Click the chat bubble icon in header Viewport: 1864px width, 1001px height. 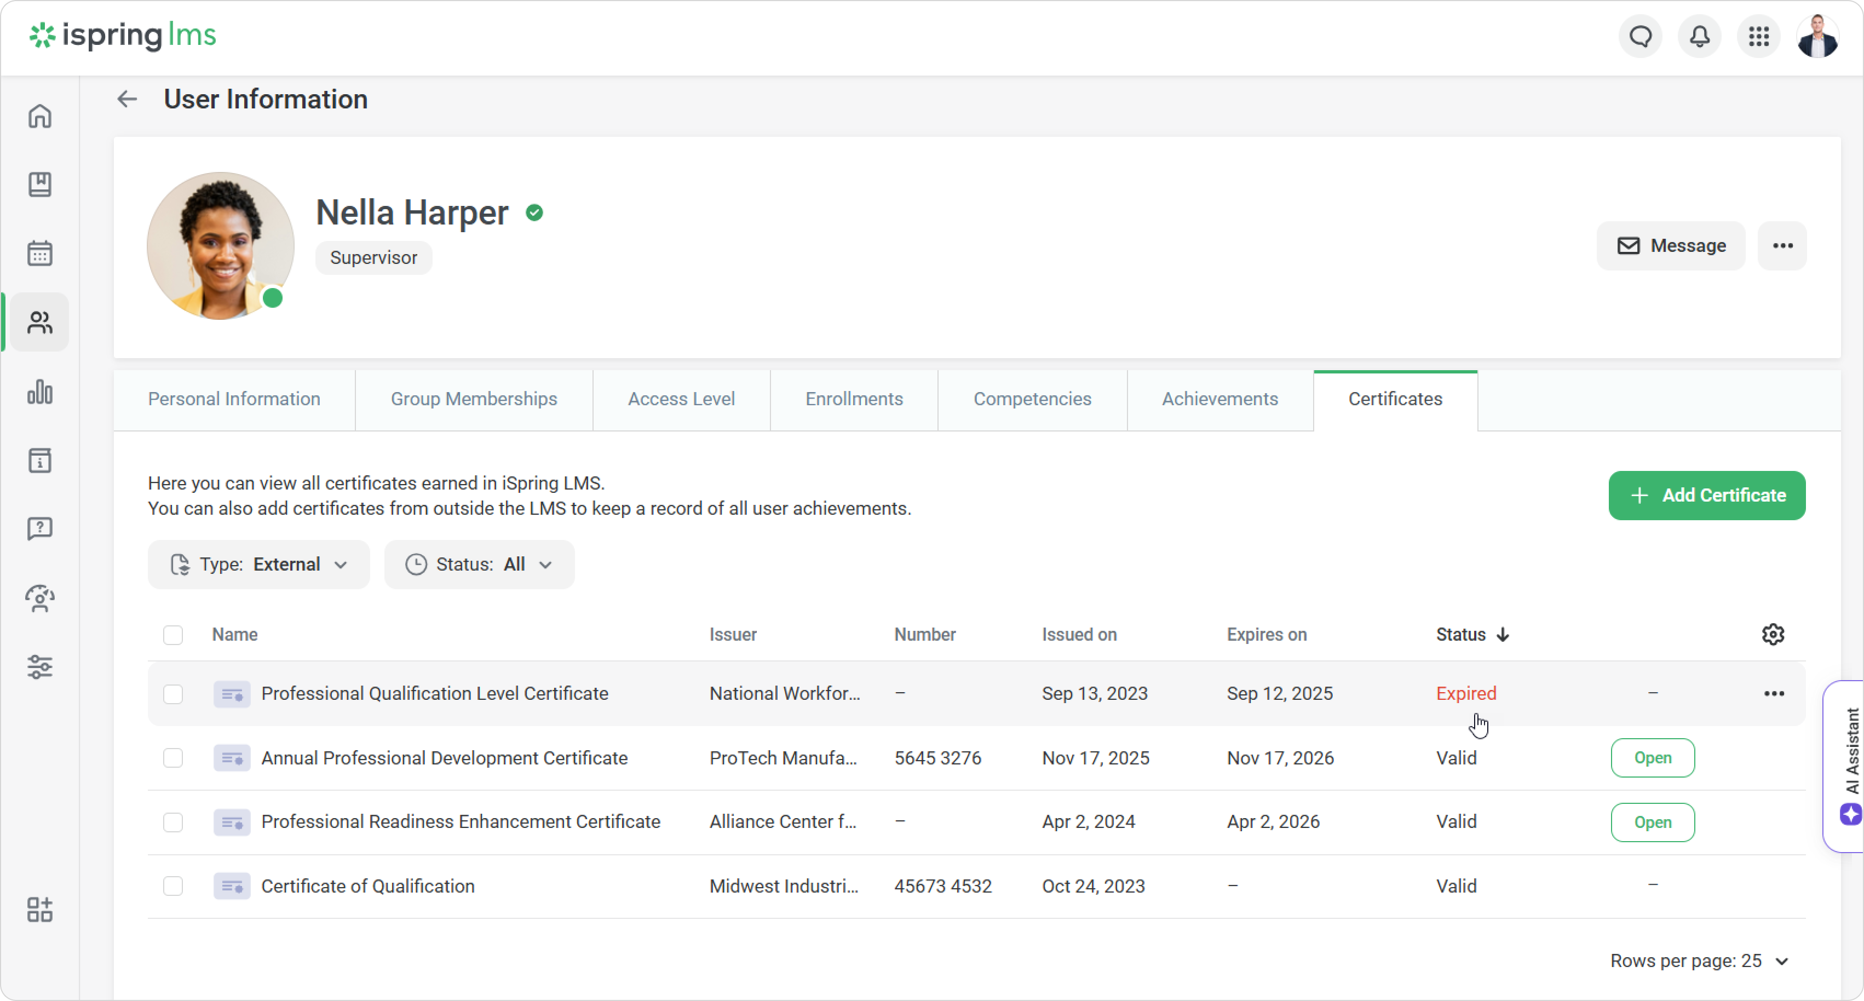click(1641, 36)
